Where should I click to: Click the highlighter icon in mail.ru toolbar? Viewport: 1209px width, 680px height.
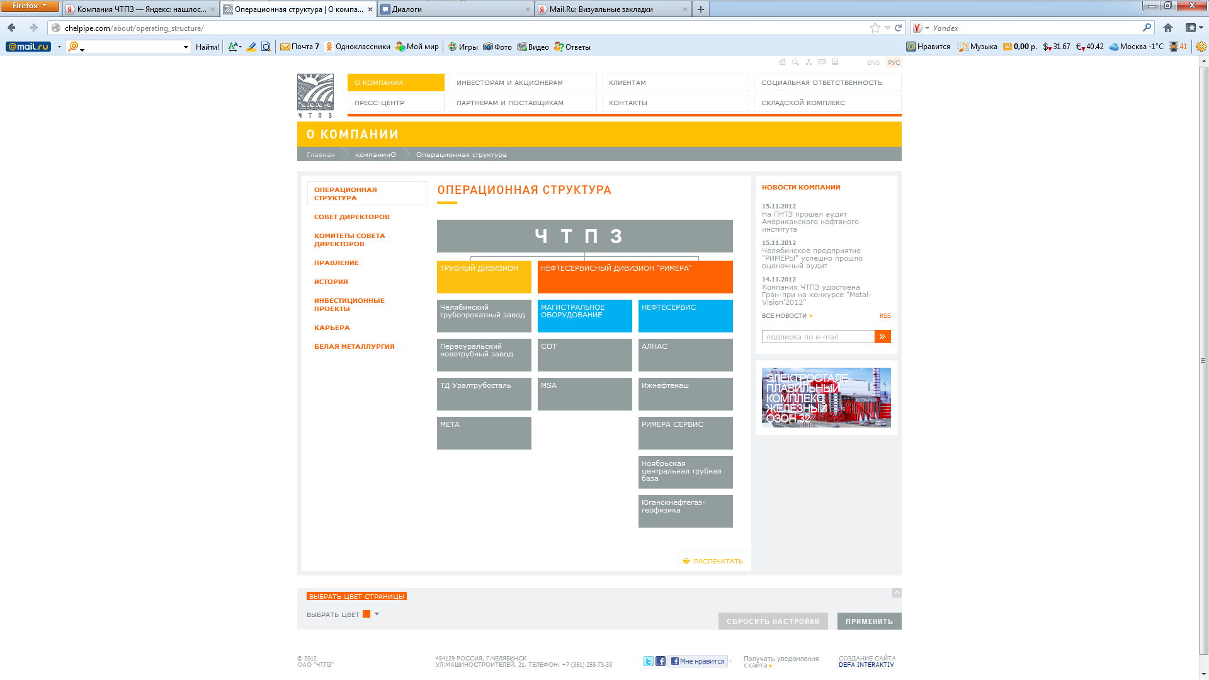(x=251, y=47)
